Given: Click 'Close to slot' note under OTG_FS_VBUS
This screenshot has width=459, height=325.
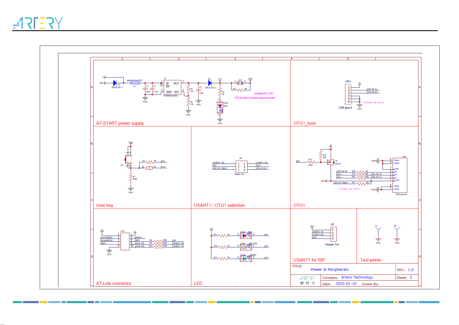Looking at the screenshot, I should pos(349,189).
